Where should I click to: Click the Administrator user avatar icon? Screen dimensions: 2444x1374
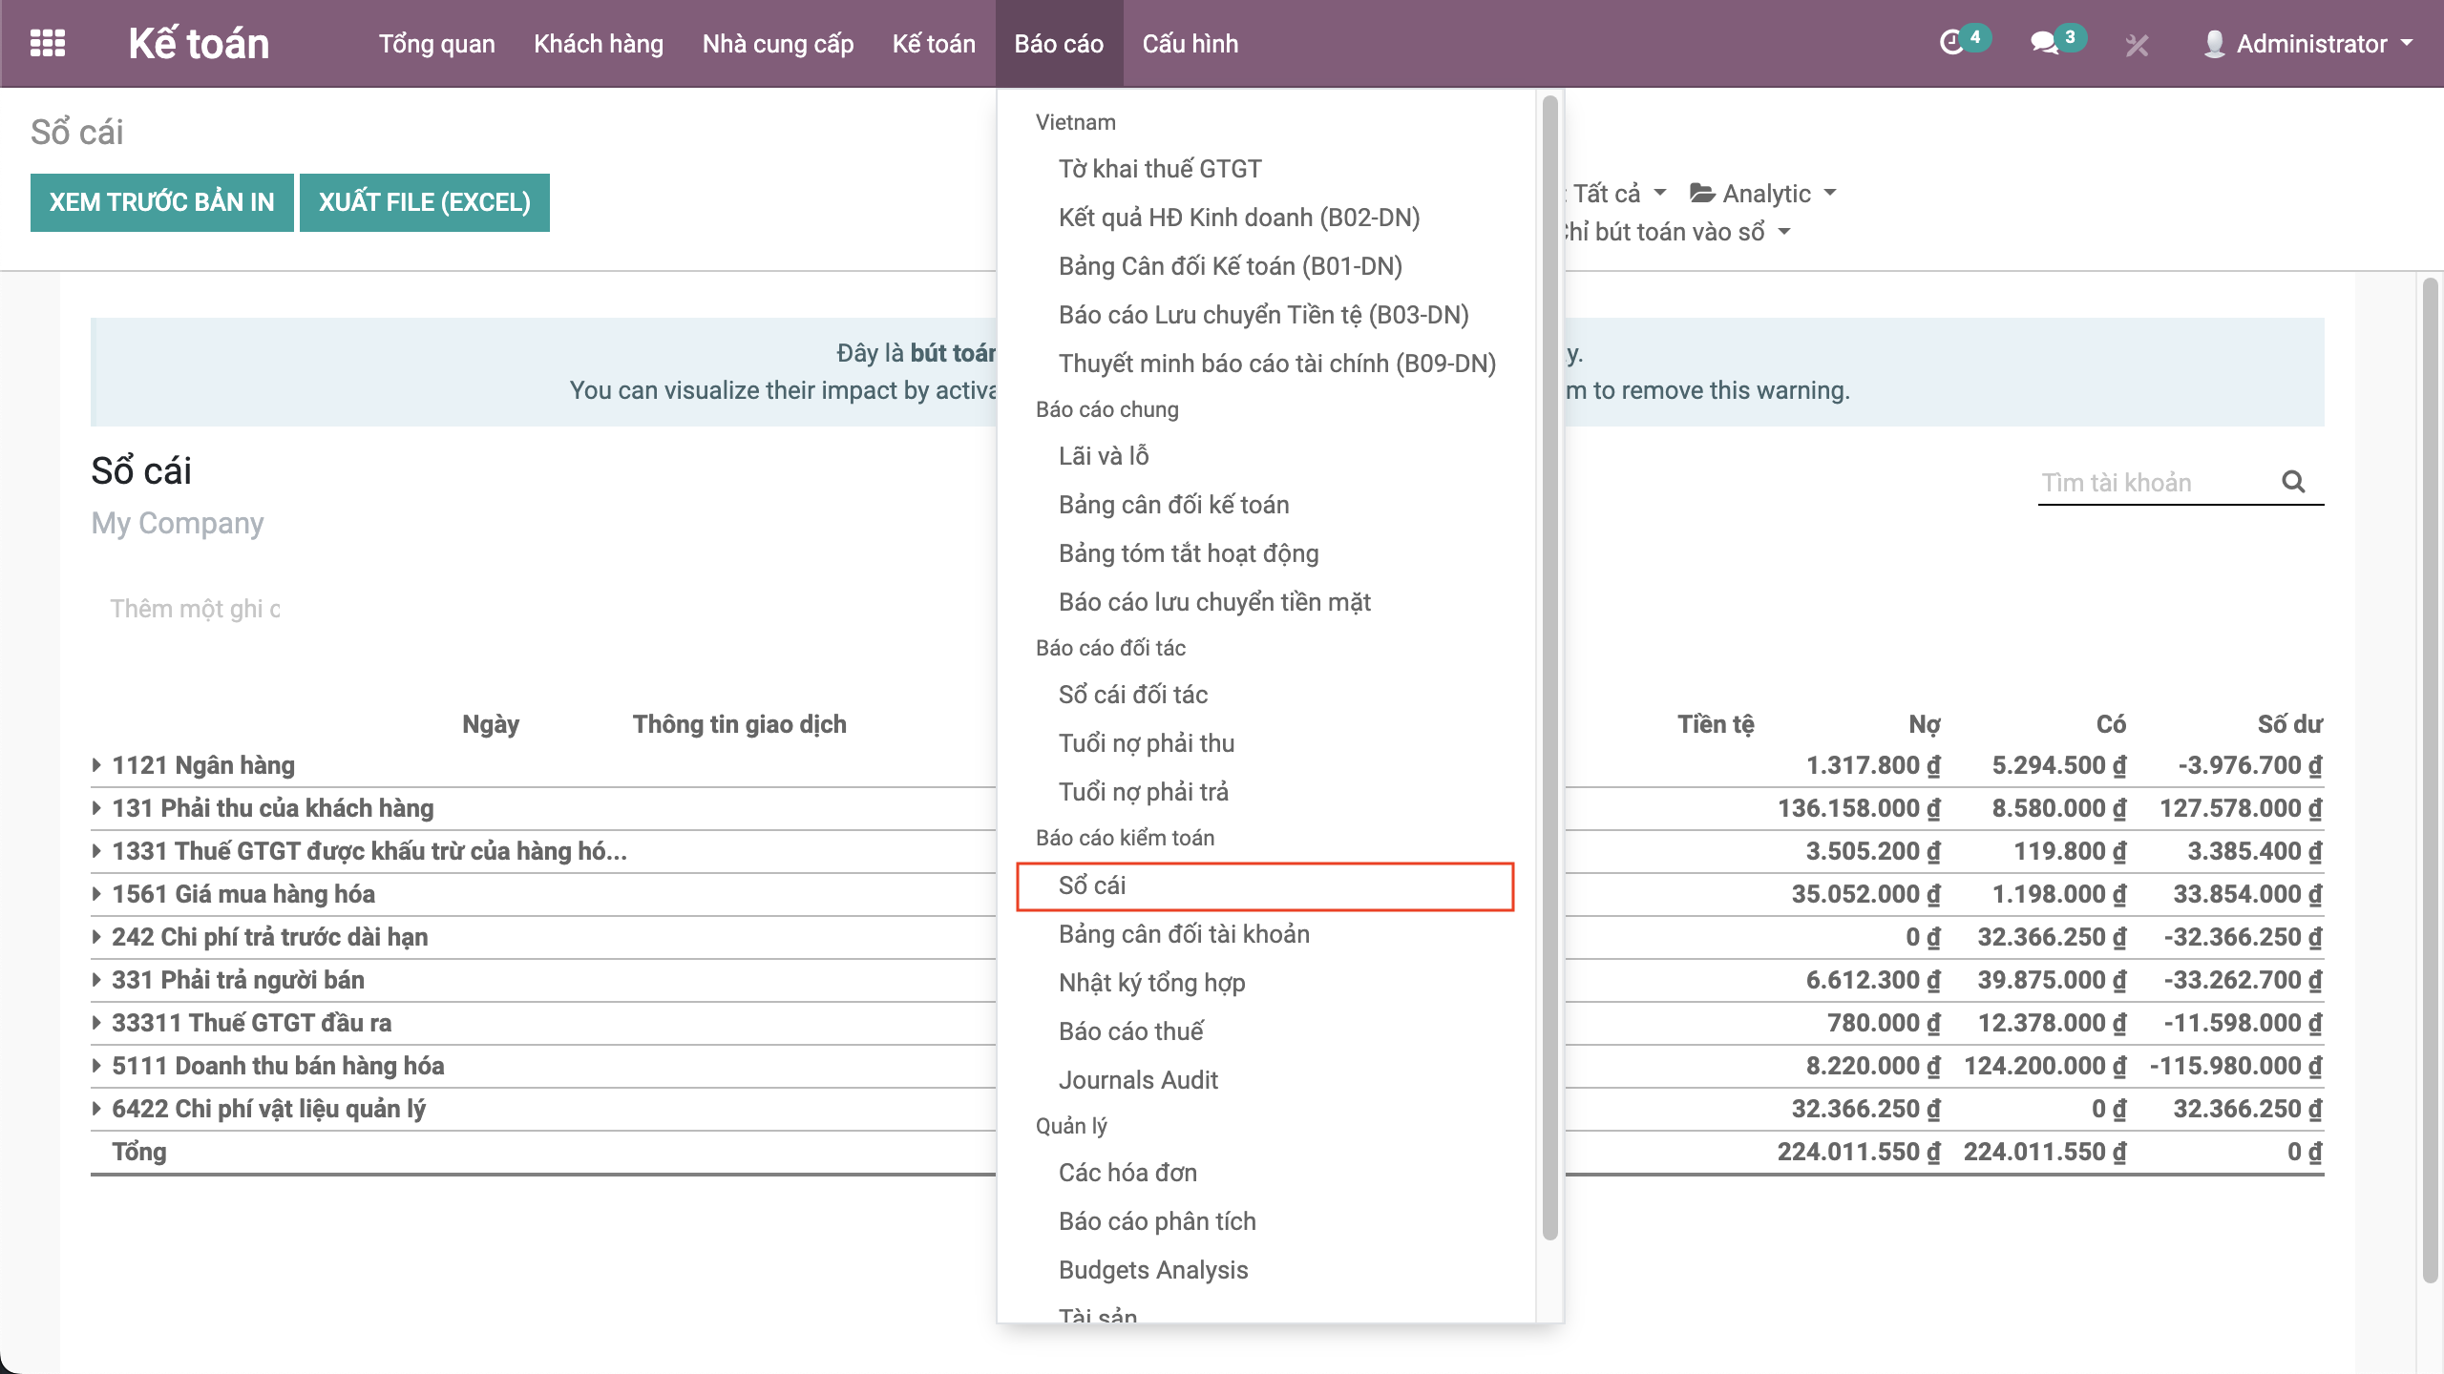[2214, 44]
